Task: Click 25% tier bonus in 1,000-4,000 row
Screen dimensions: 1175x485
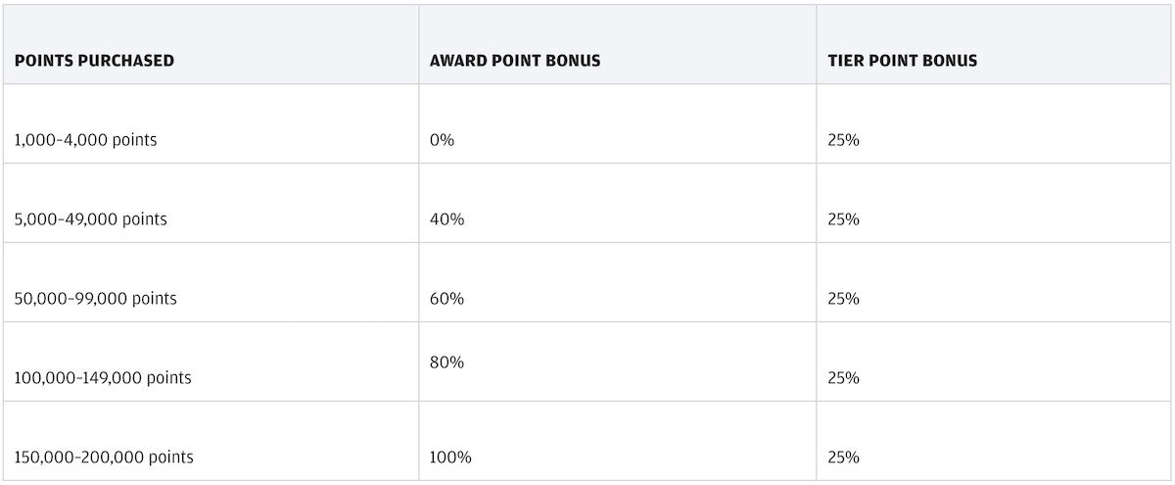Action: pyautogui.click(x=843, y=140)
